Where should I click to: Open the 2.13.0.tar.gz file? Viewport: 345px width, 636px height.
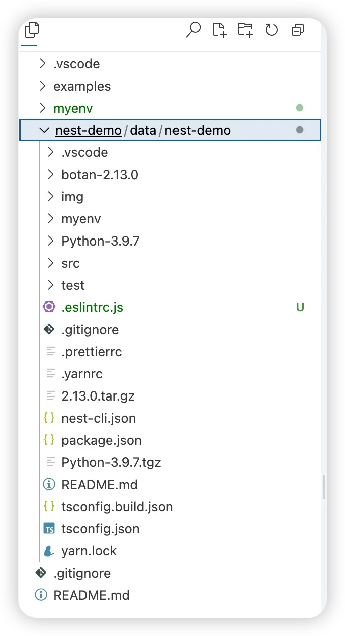[x=98, y=396]
